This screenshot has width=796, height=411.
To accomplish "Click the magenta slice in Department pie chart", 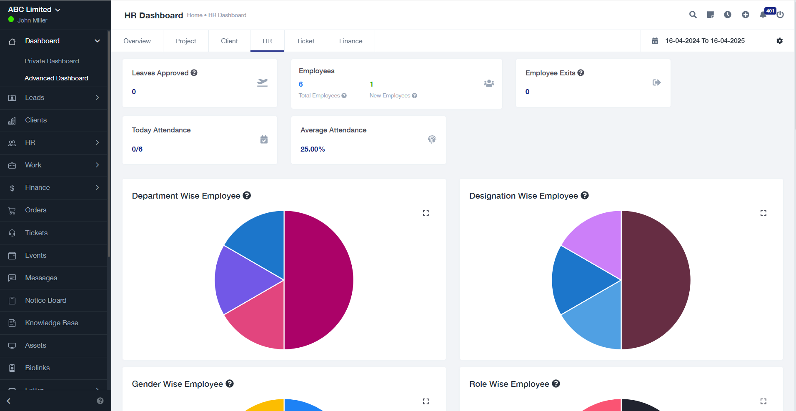I will coord(319,280).
